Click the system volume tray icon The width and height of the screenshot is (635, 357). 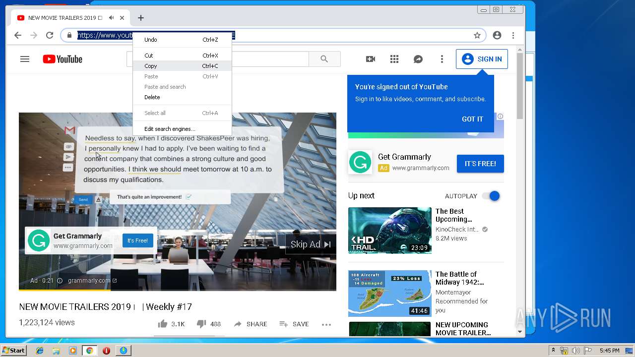click(x=575, y=351)
